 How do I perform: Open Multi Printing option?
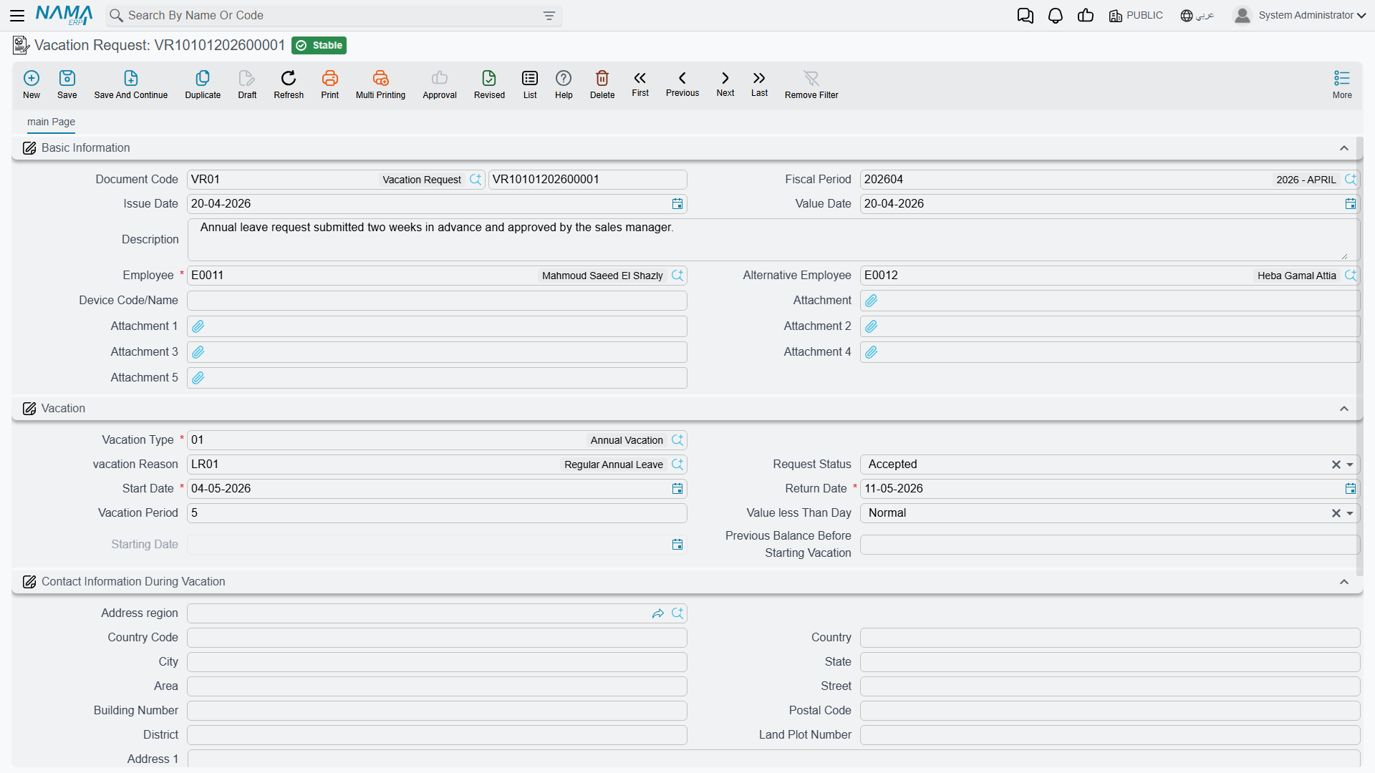380,84
